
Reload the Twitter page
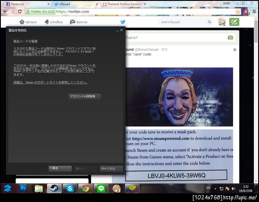click(x=20, y=12)
